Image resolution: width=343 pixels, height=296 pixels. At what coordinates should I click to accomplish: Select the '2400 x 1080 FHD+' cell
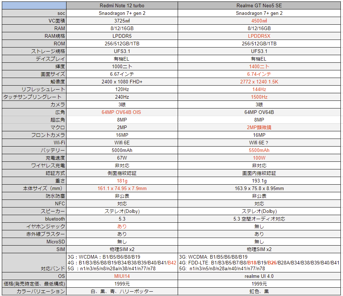(122, 82)
